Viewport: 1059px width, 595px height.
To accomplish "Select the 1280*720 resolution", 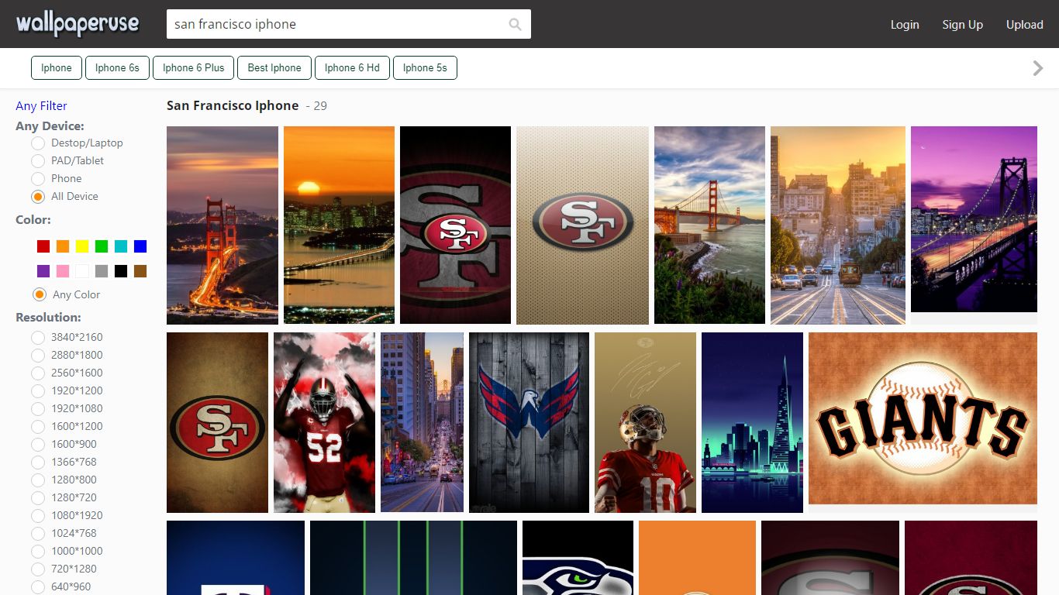I will coord(38,497).
